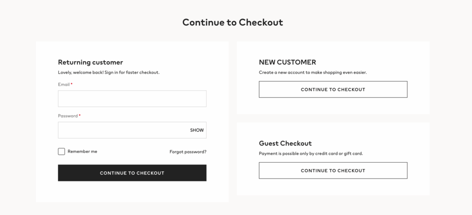Continue to checkout as a new customer
The height and width of the screenshot is (215, 472).
[333, 89]
